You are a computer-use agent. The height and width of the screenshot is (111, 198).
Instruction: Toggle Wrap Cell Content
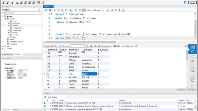point(136,46)
